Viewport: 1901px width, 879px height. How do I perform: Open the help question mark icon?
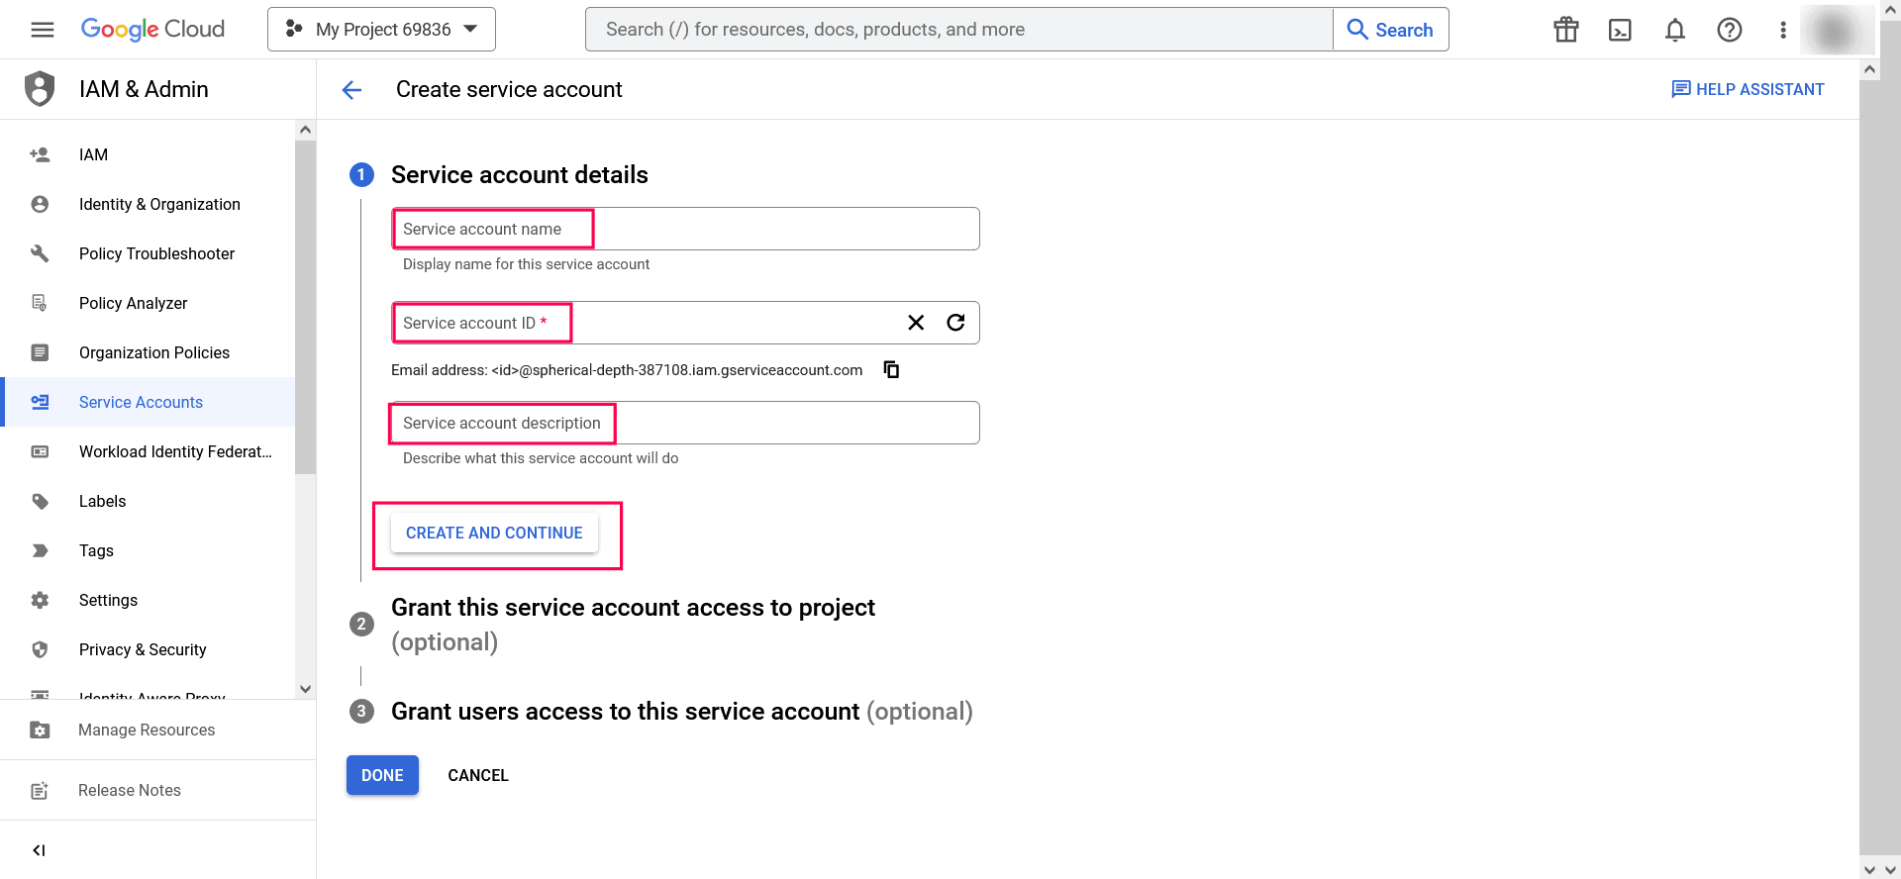point(1729,30)
